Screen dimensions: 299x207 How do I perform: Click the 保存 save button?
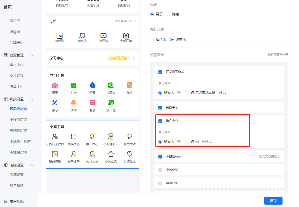(x=273, y=201)
